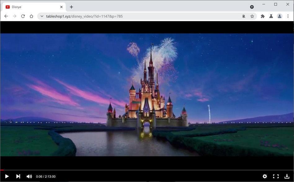
Task: Minimize the browser window
Action: point(264,4)
